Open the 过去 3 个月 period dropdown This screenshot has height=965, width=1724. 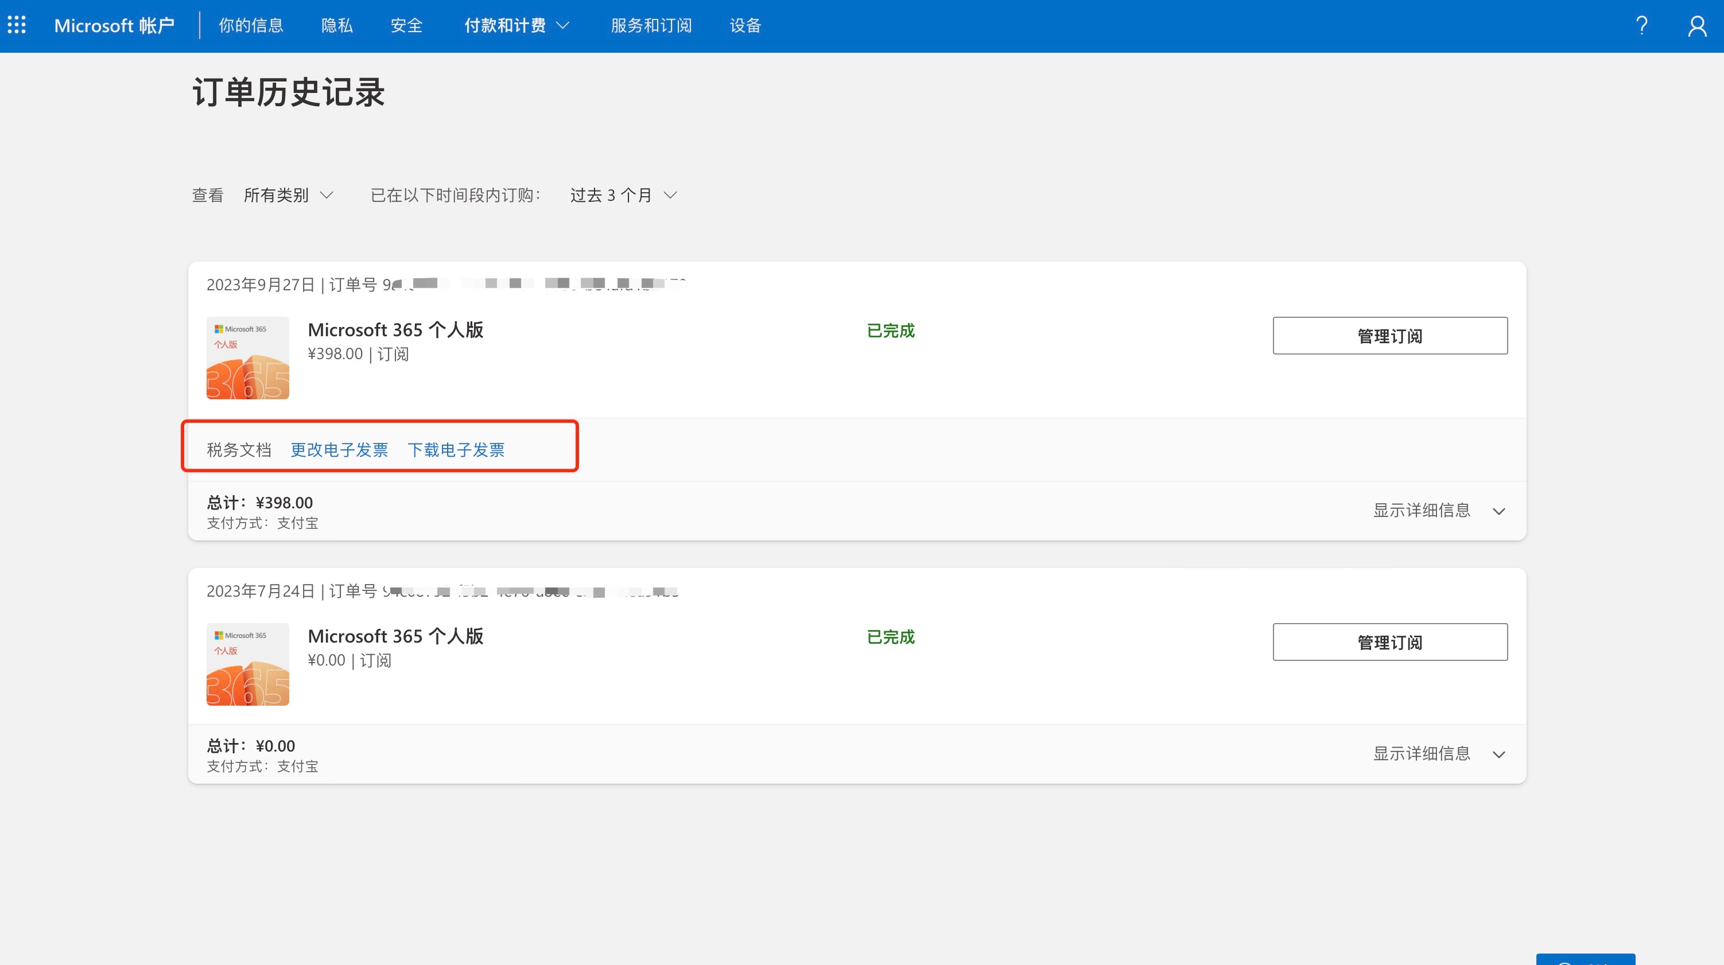624,194
